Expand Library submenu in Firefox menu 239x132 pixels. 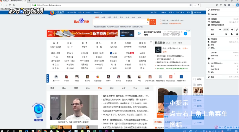coord(222,39)
